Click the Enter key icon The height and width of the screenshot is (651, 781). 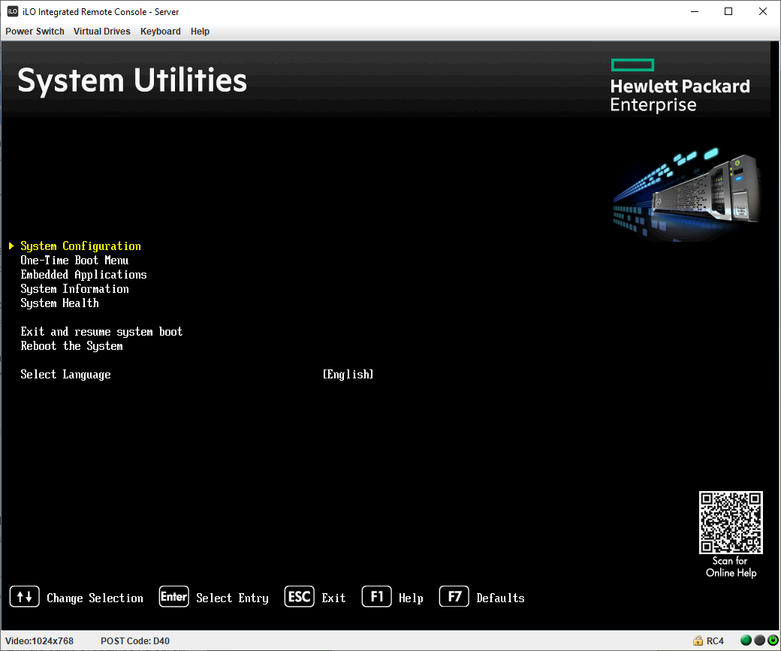[173, 597]
